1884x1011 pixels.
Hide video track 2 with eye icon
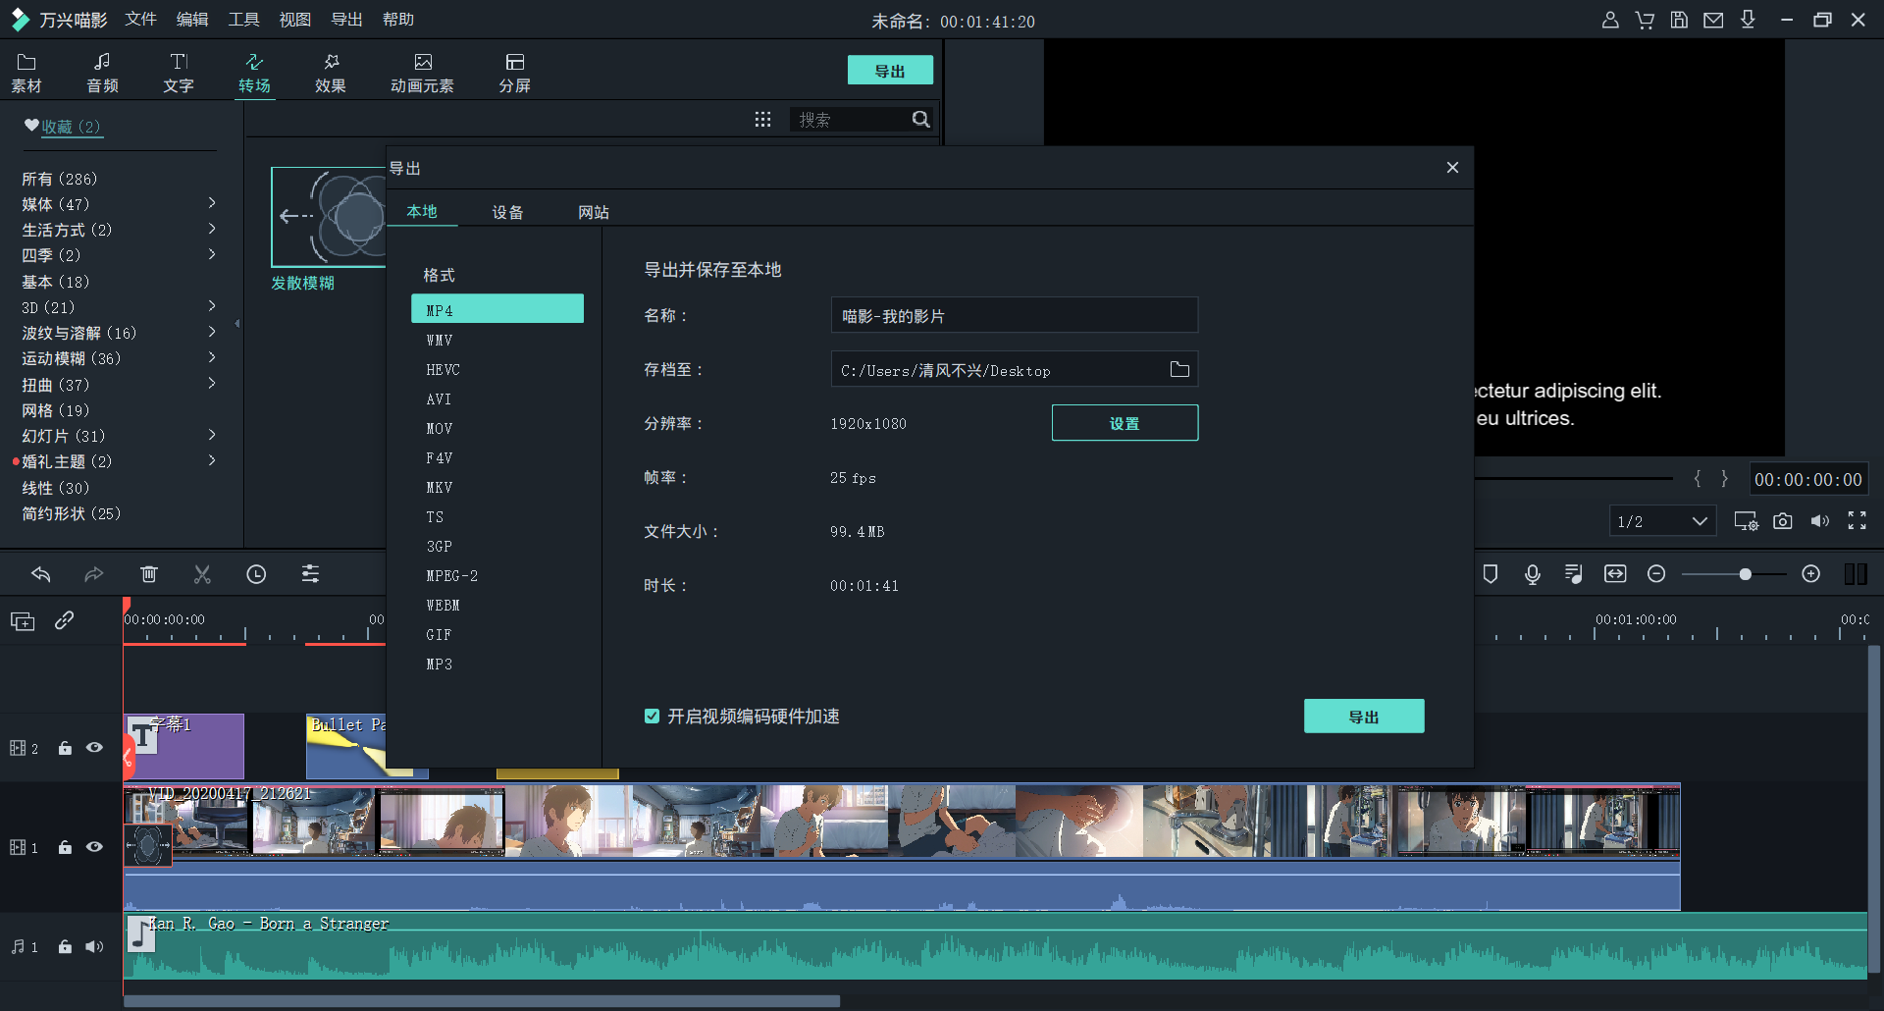94,748
